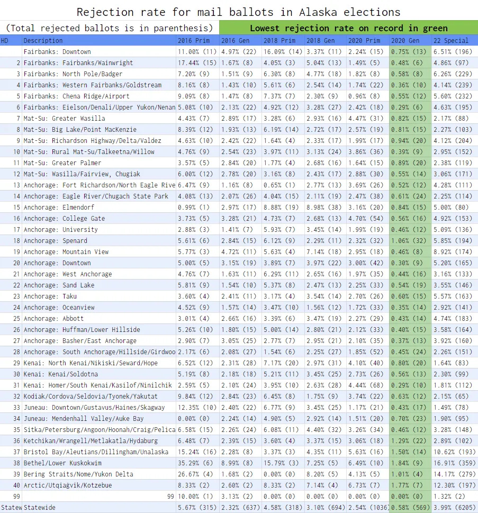Click the '4.70% (54)' cell for College Gate
Image resolution: width=478 pixels, height=513 pixels.
point(367,219)
